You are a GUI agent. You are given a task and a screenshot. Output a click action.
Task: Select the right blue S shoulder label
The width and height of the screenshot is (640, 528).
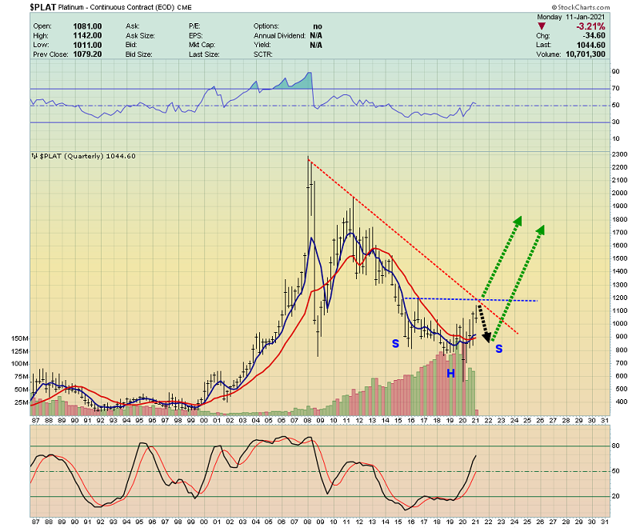tap(498, 349)
